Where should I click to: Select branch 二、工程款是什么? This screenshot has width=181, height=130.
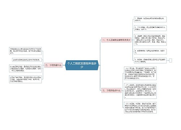pyautogui.click(x=53, y=65)
